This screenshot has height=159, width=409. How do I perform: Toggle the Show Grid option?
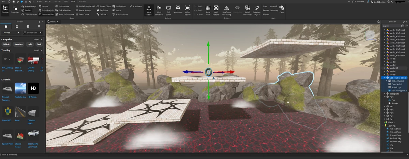[208, 10]
